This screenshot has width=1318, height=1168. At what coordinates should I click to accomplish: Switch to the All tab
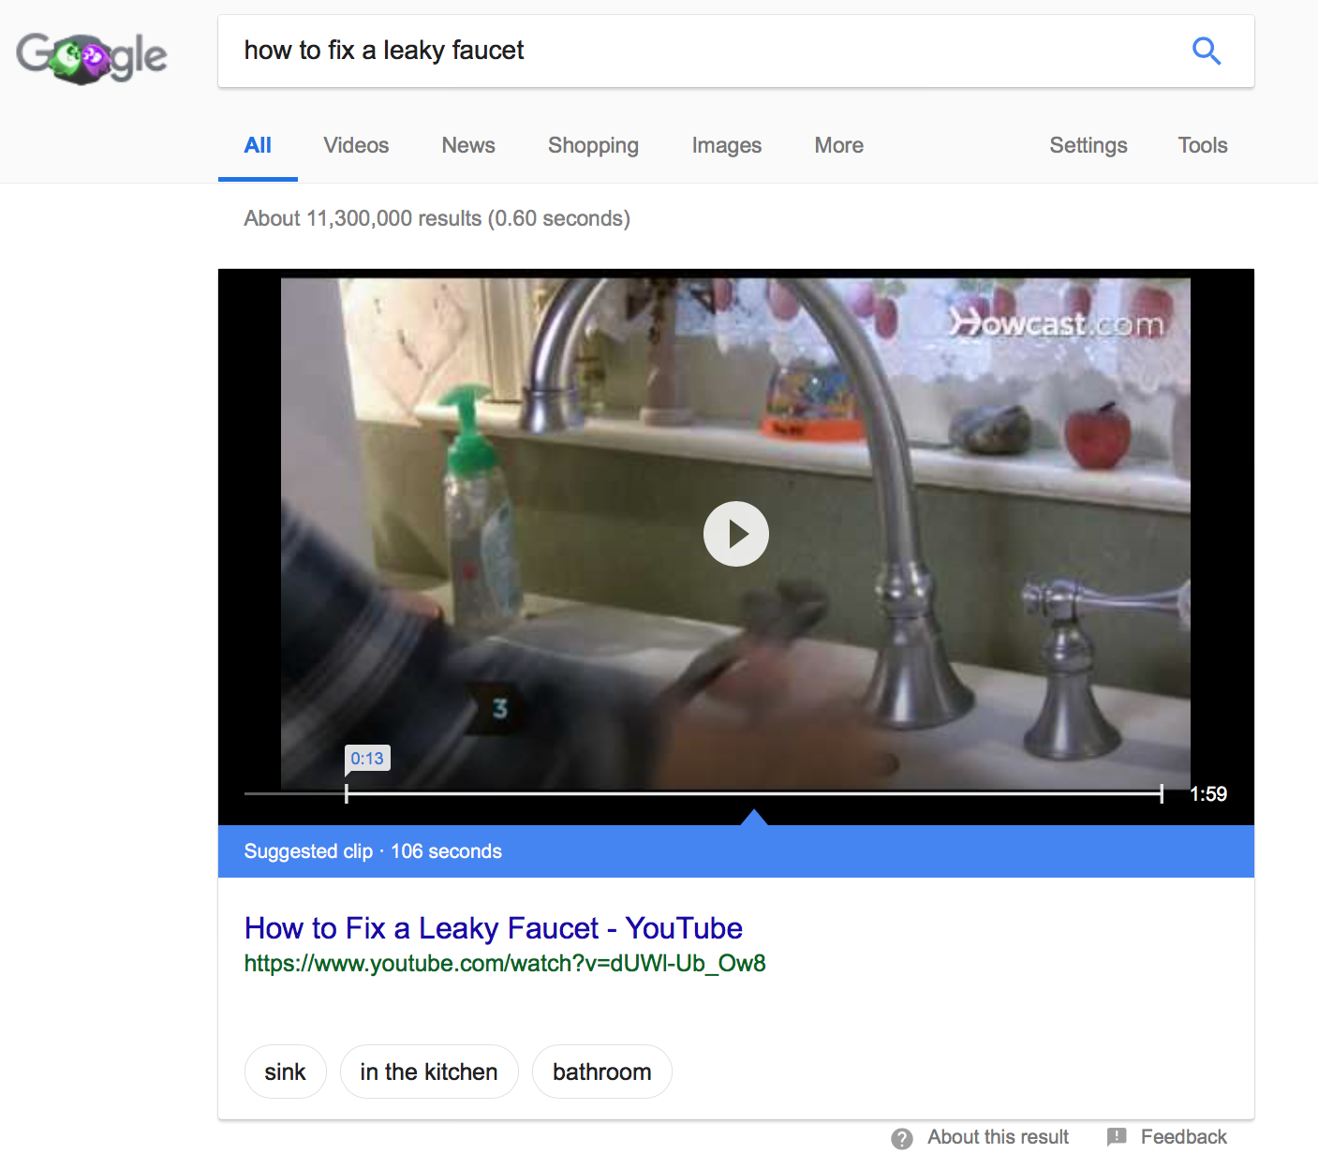tap(258, 145)
